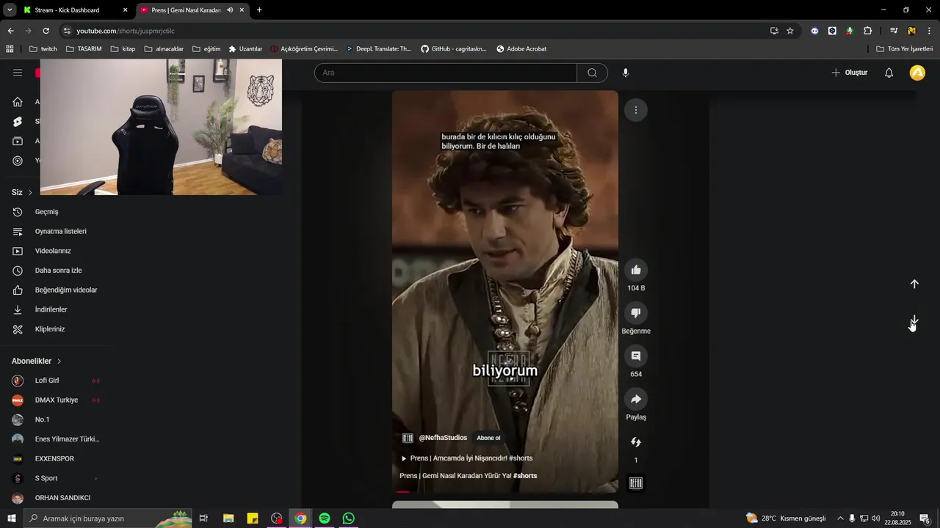Click the Oluştur create button
This screenshot has height=528, width=940.
849,73
